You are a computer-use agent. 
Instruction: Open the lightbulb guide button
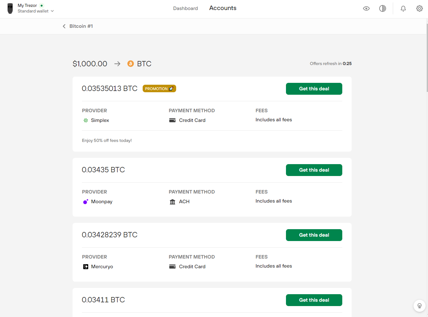pos(420,306)
